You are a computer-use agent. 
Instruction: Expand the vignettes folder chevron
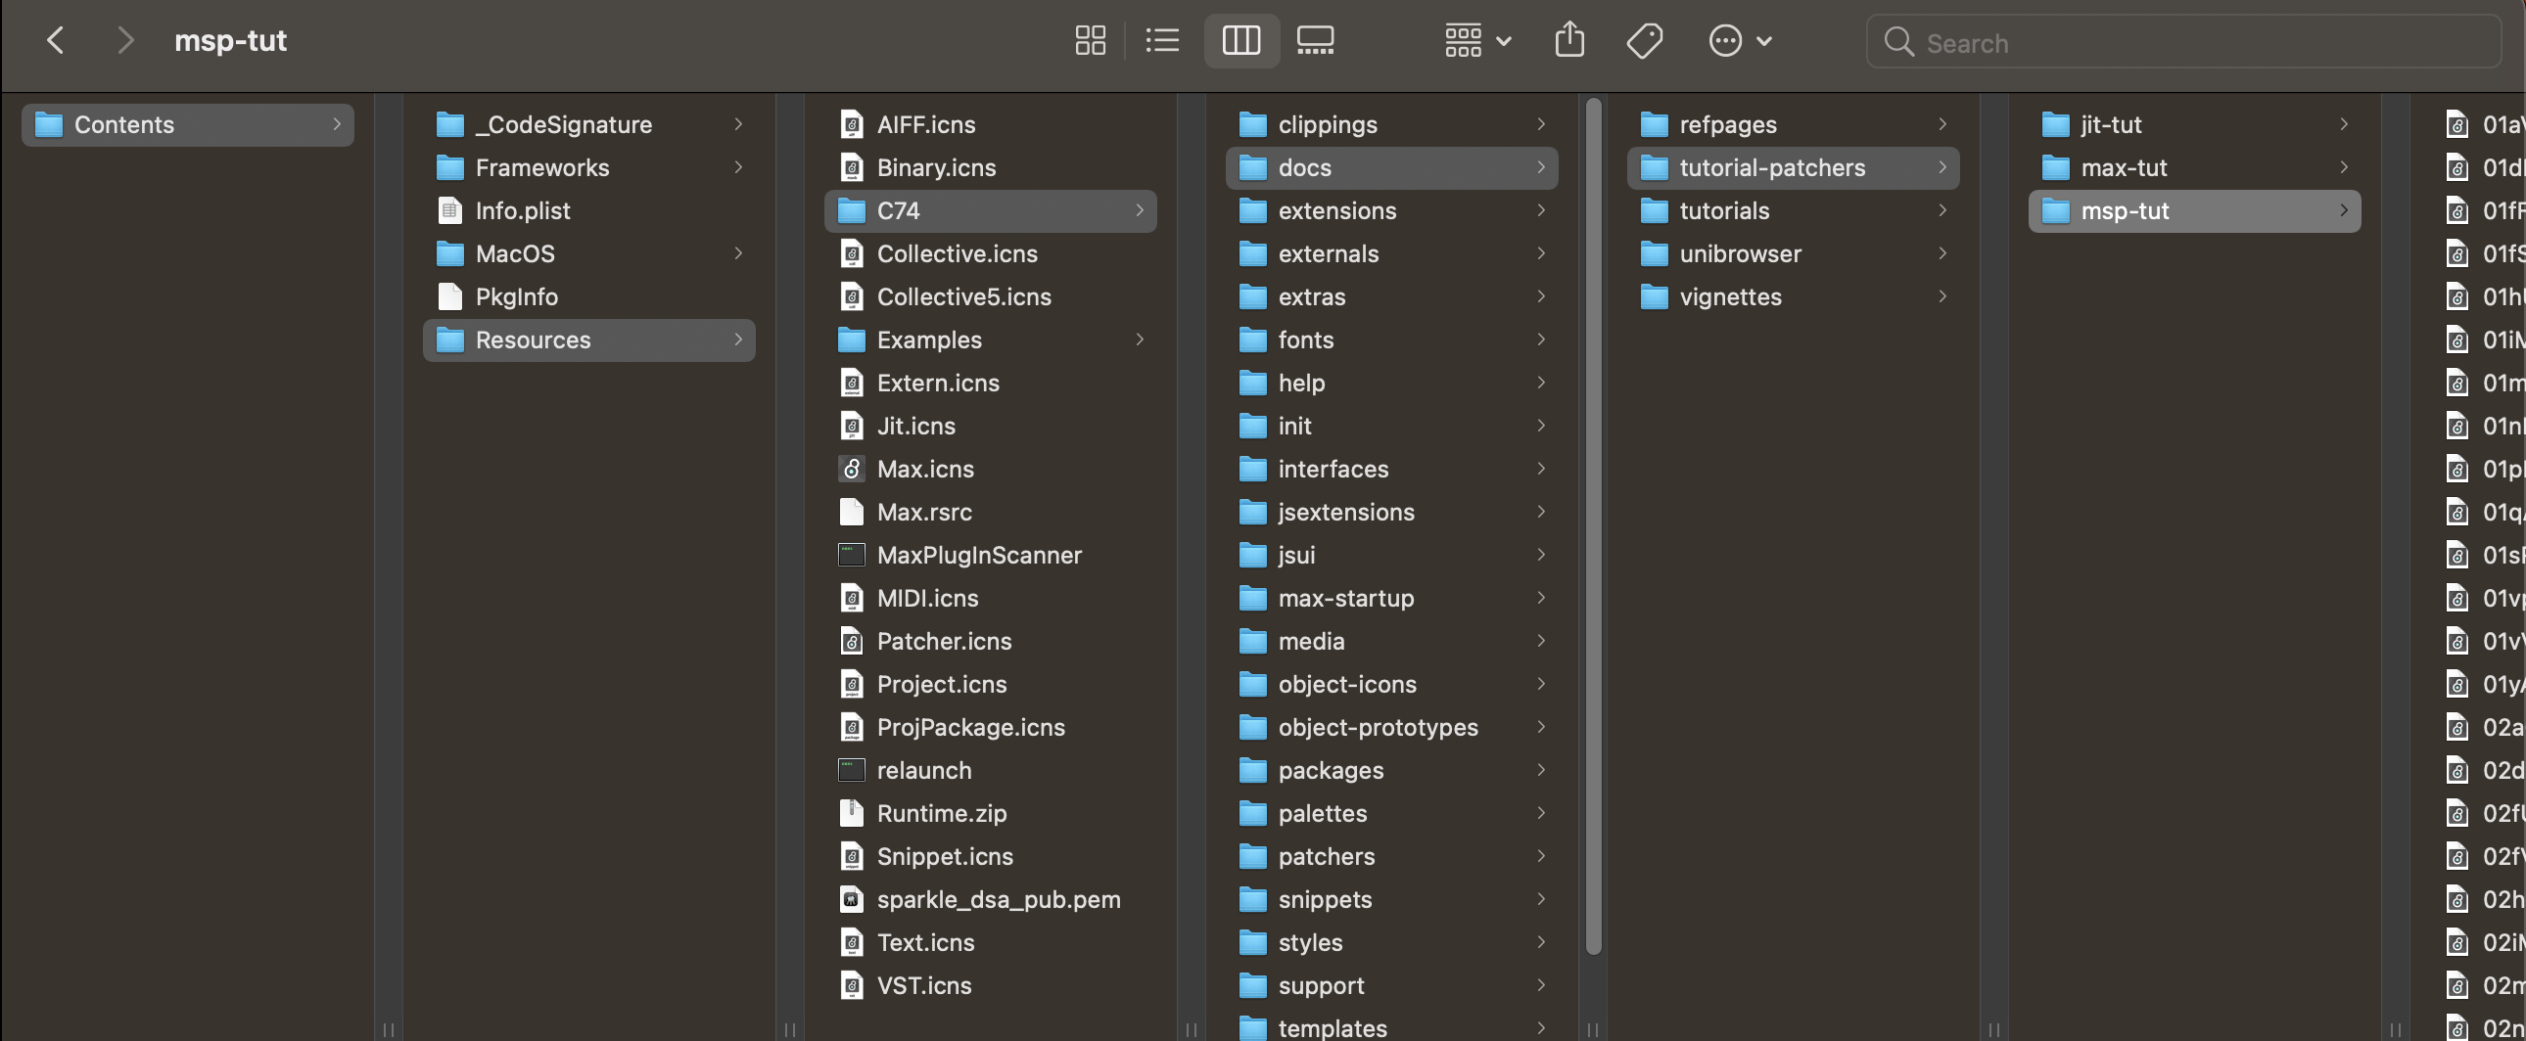1941,297
